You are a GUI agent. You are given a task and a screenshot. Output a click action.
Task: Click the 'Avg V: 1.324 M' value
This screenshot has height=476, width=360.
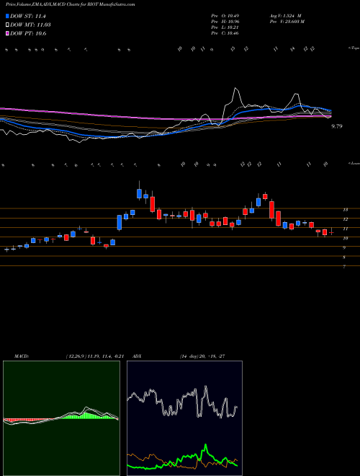tap(285, 16)
